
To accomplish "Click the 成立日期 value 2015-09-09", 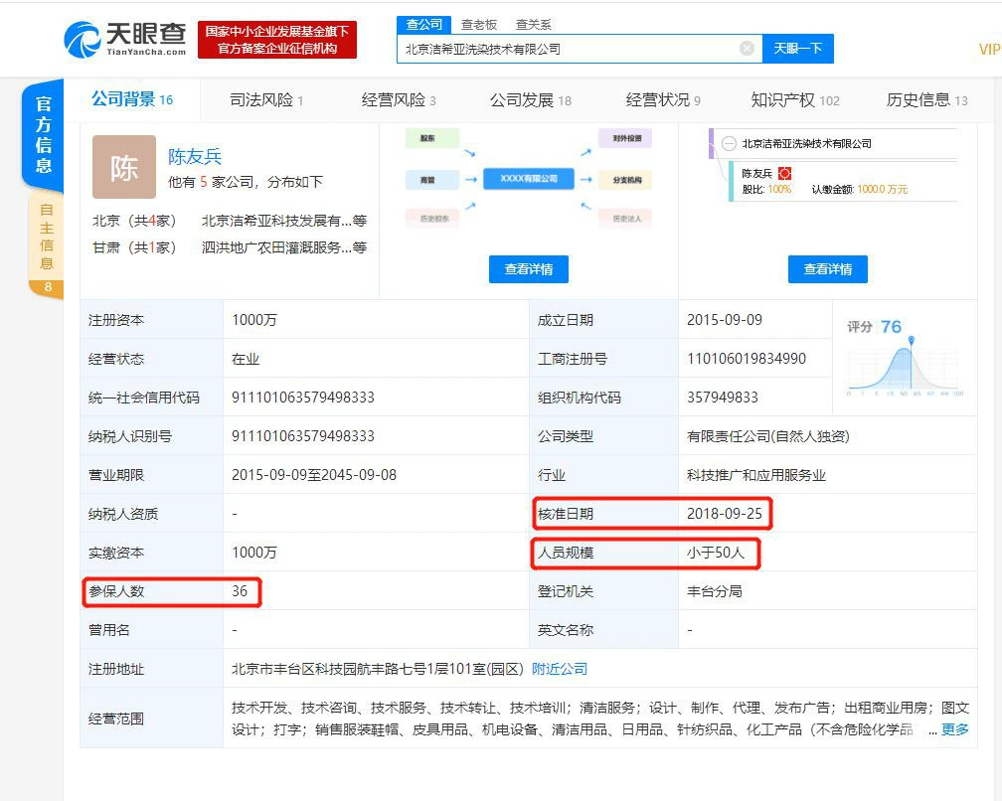I will coord(725,319).
